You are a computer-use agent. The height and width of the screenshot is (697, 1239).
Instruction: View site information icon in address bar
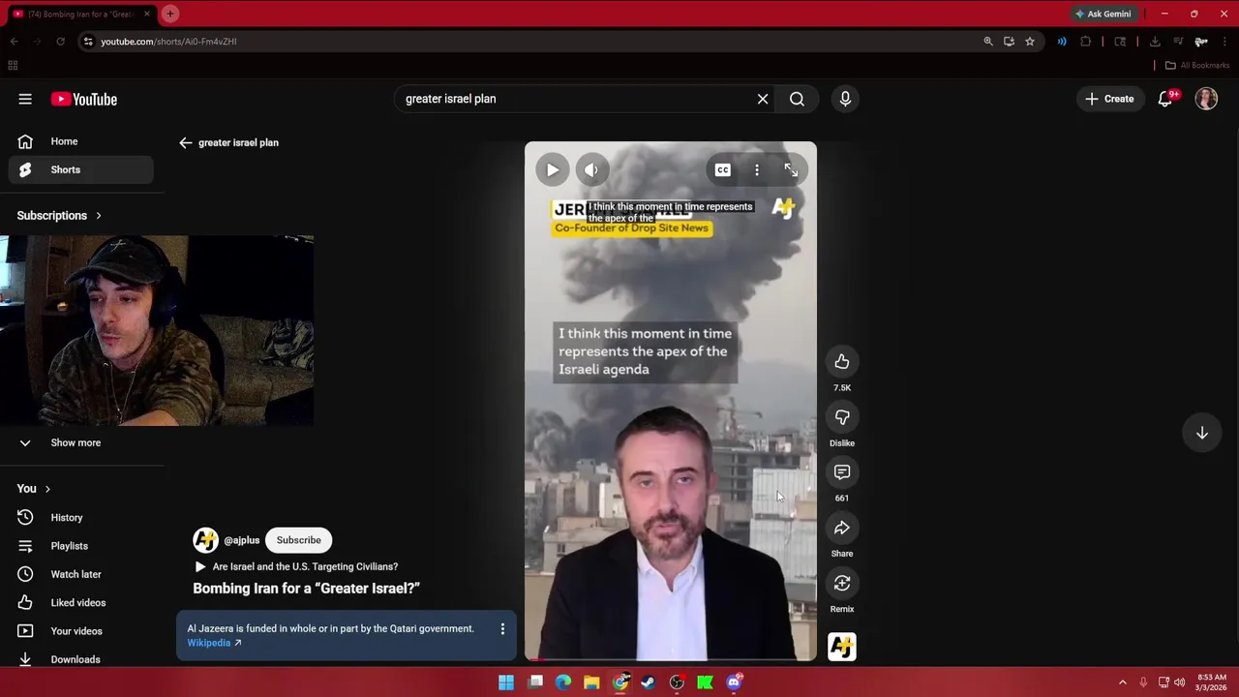[x=88, y=42]
